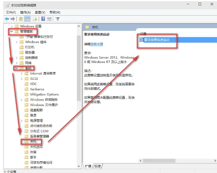Click the Export list toolbar icon
This screenshot has height=173, width=217.
tap(35, 19)
